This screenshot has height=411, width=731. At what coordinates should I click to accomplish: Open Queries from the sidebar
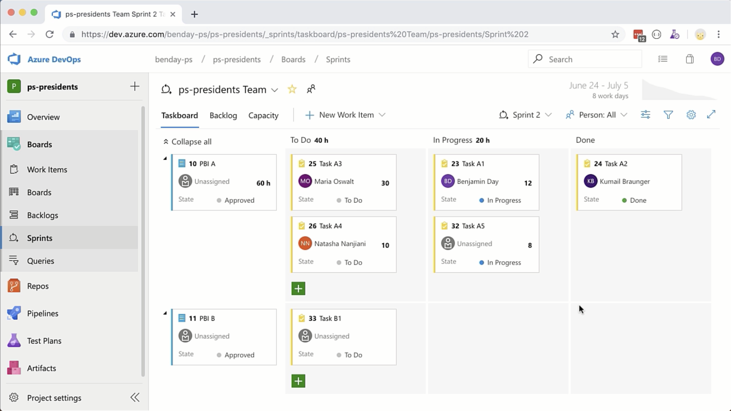(x=41, y=261)
